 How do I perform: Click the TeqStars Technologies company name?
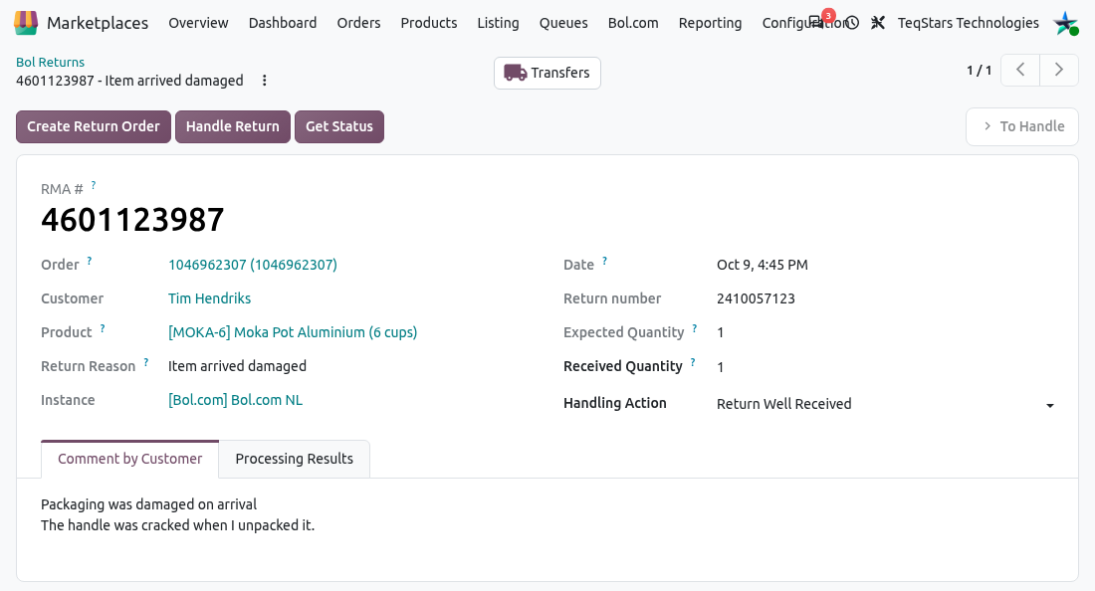[968, 23]
